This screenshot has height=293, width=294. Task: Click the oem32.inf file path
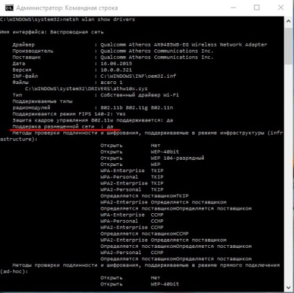(x=138, y=76)
